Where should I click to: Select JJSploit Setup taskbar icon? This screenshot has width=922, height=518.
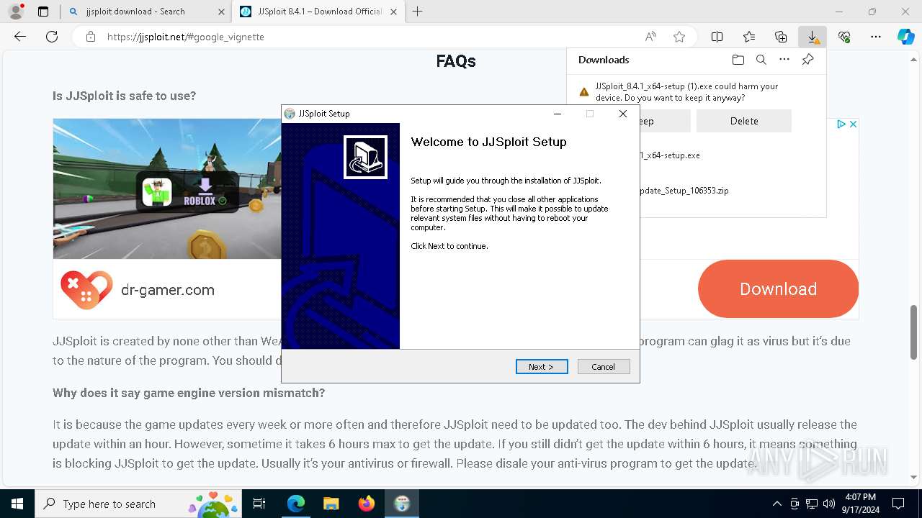tap(402, 504)
